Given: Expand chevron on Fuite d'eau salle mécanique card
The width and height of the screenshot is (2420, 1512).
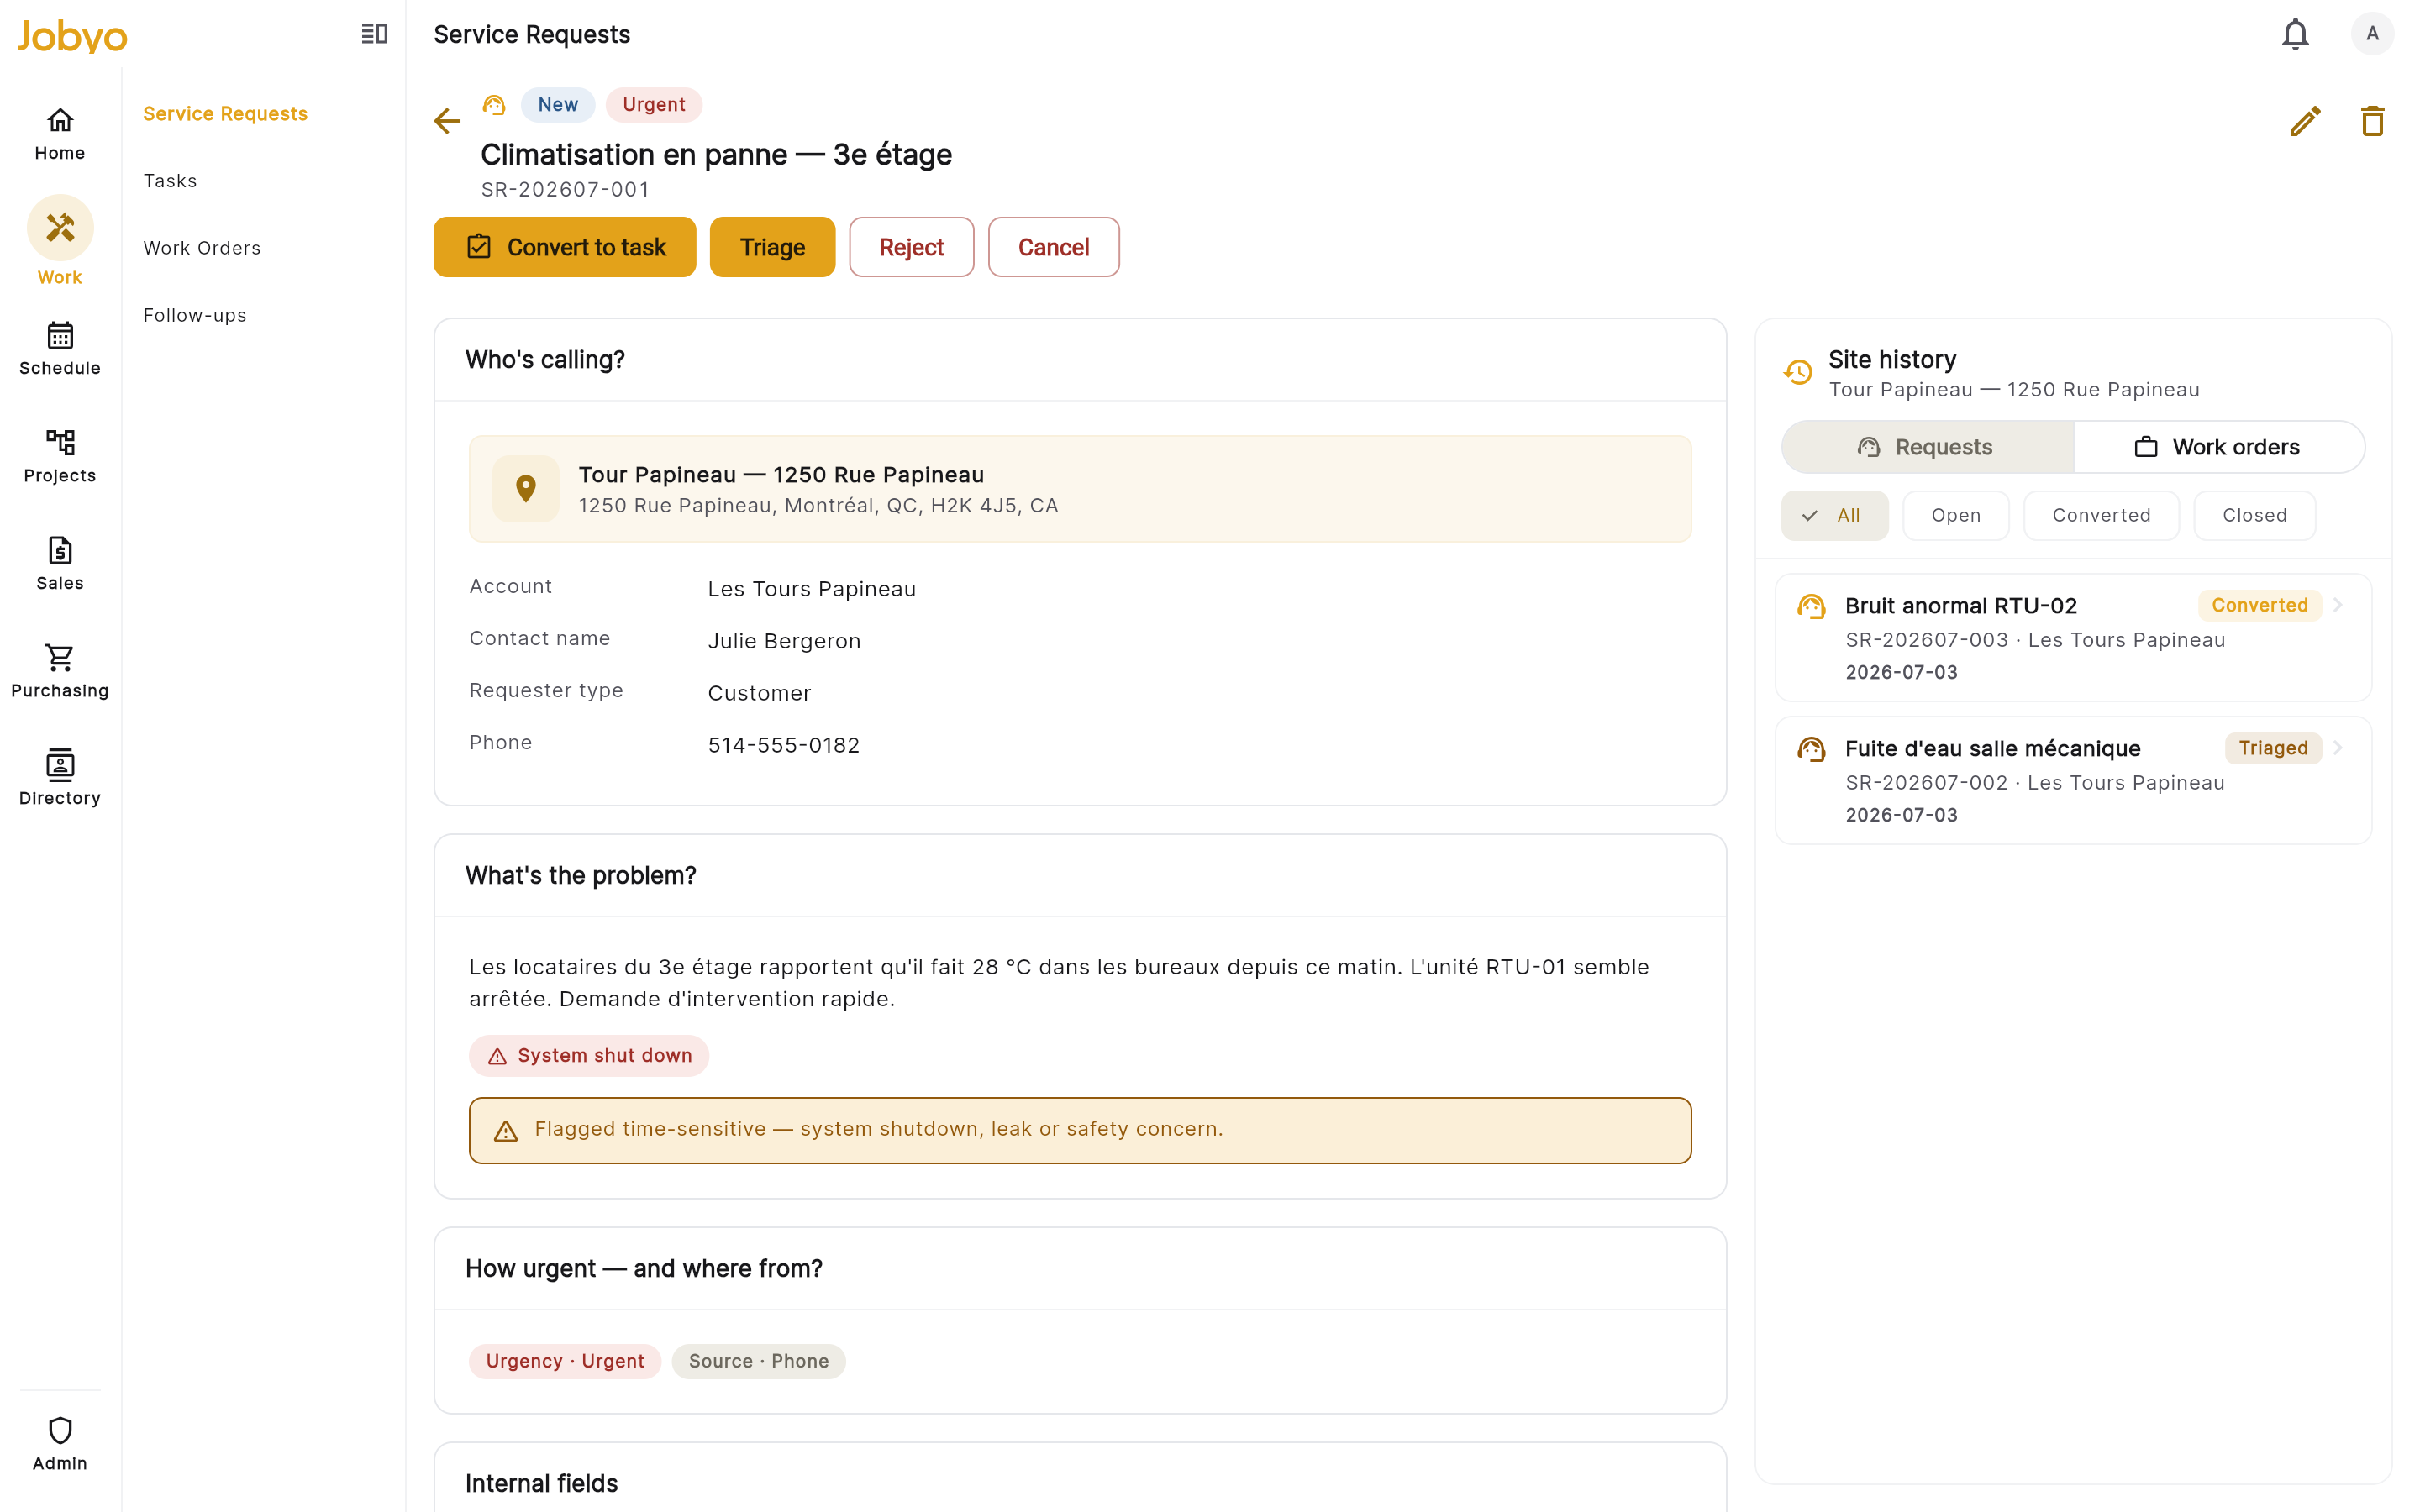Looking at the screenshot, I should [x=2338, y=748].
